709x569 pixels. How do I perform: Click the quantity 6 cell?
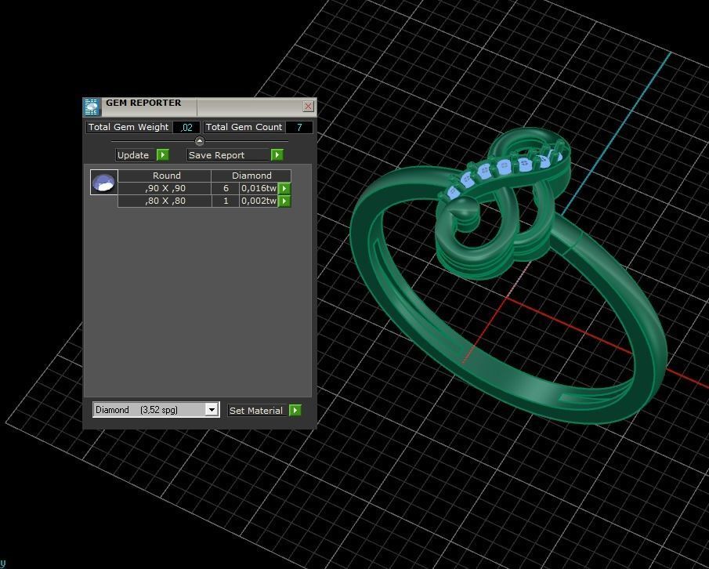click(x=226, y=189)
